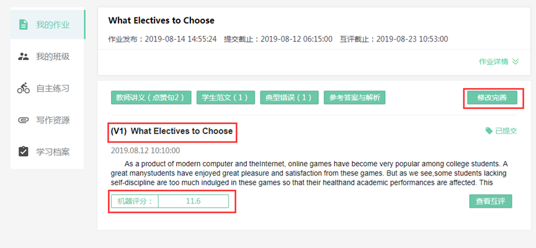Click the people icon beside 我的班级
This screenshot has height=248, width=536.
pyautogui.click(x=24, y=56)
